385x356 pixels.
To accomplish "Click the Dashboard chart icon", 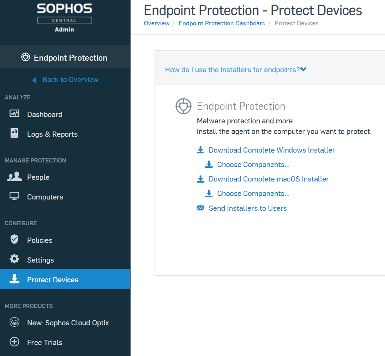I will coord(14,113).
